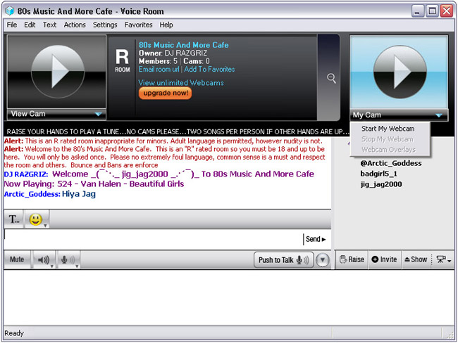The width and height of the screenshot is (458, 343).
Task: Select Start My Webcam
Action: tap(388, 129)
